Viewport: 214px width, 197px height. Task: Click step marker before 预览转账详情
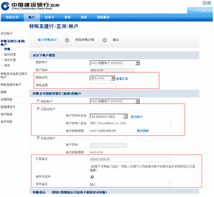pos(67,40)
